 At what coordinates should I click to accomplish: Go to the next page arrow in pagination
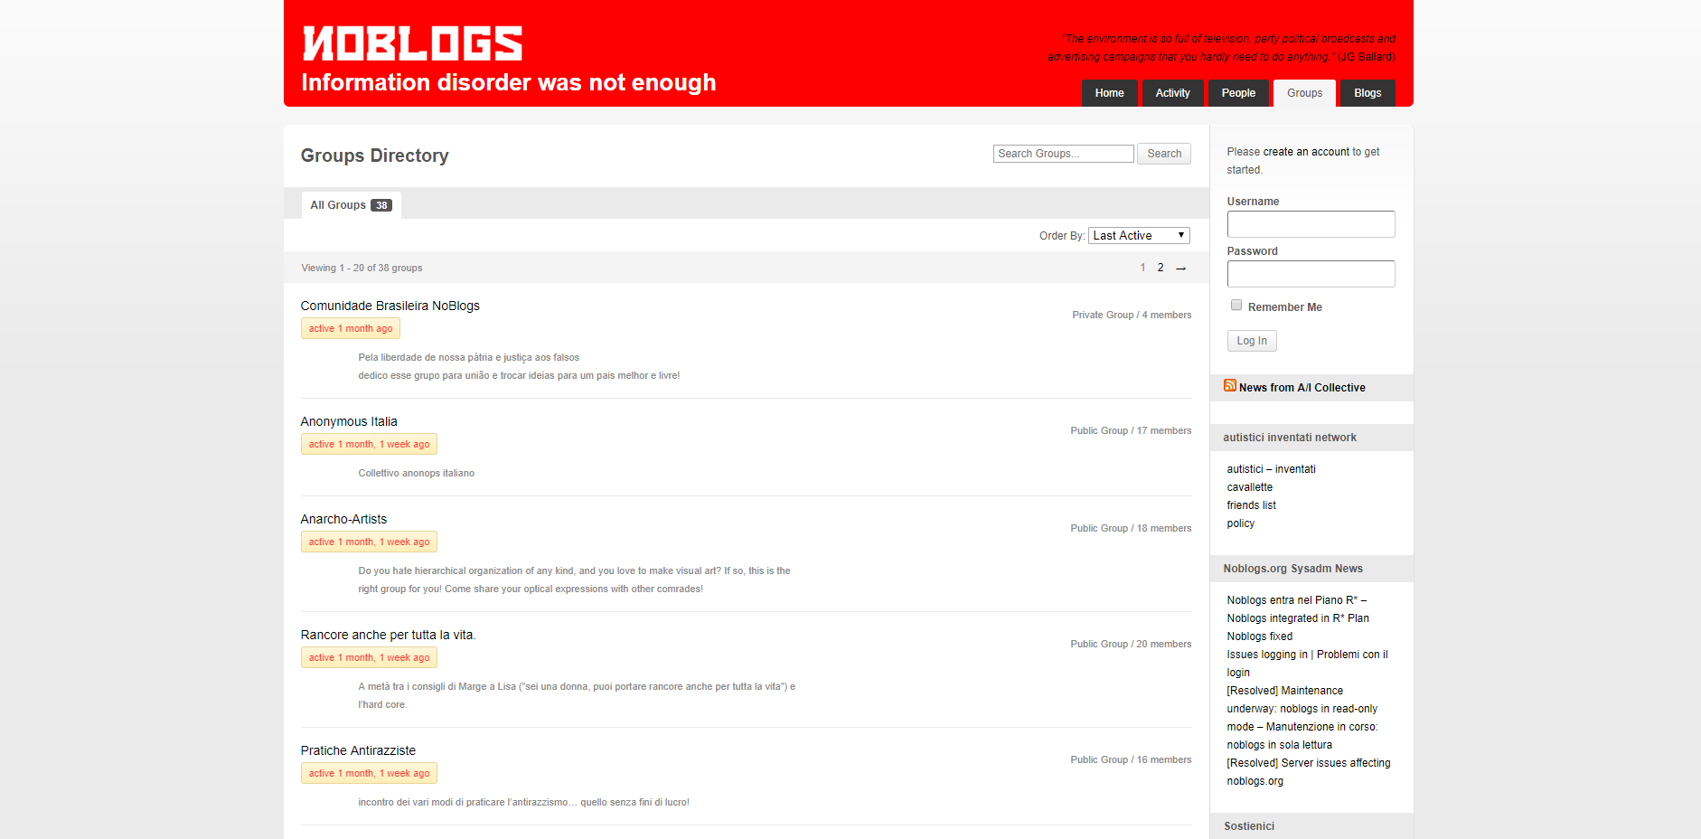[x=1180, y=268]
